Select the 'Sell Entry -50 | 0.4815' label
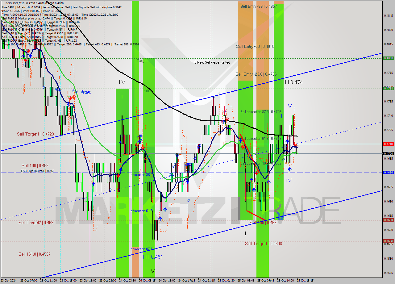395x284 pixels. [255, 46]
